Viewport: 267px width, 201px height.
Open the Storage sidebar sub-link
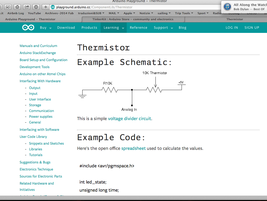coord(35,105)
